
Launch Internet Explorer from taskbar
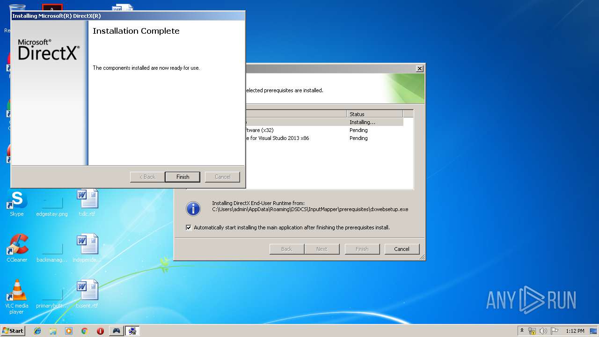pos(37,331)
